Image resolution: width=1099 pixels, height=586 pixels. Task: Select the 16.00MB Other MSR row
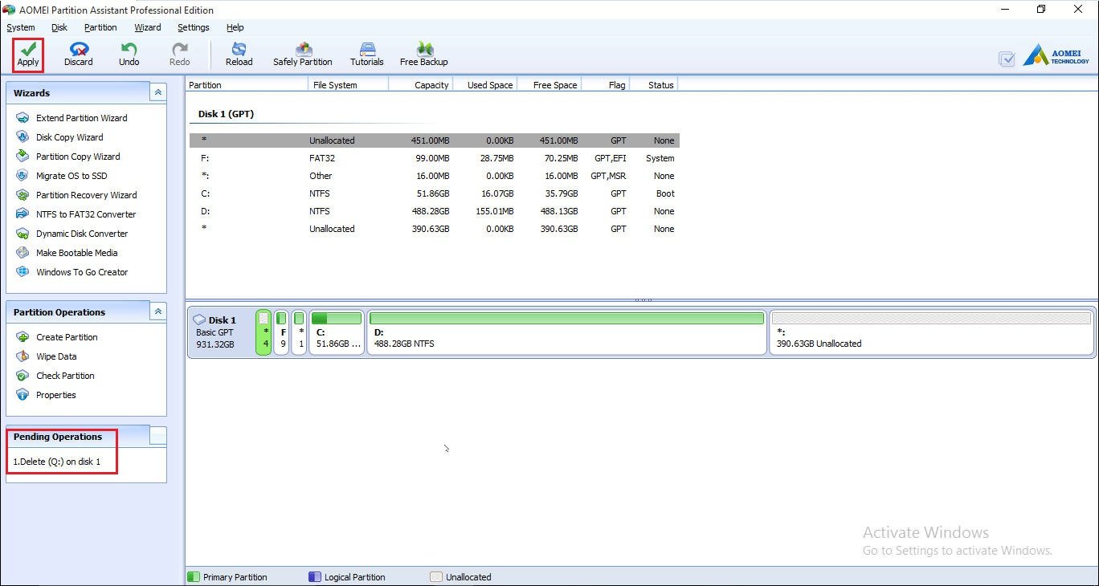coord(435,176)
